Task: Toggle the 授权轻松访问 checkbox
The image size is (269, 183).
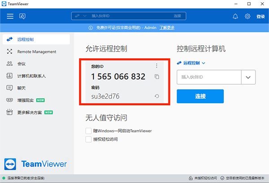Action: [88, 139]
